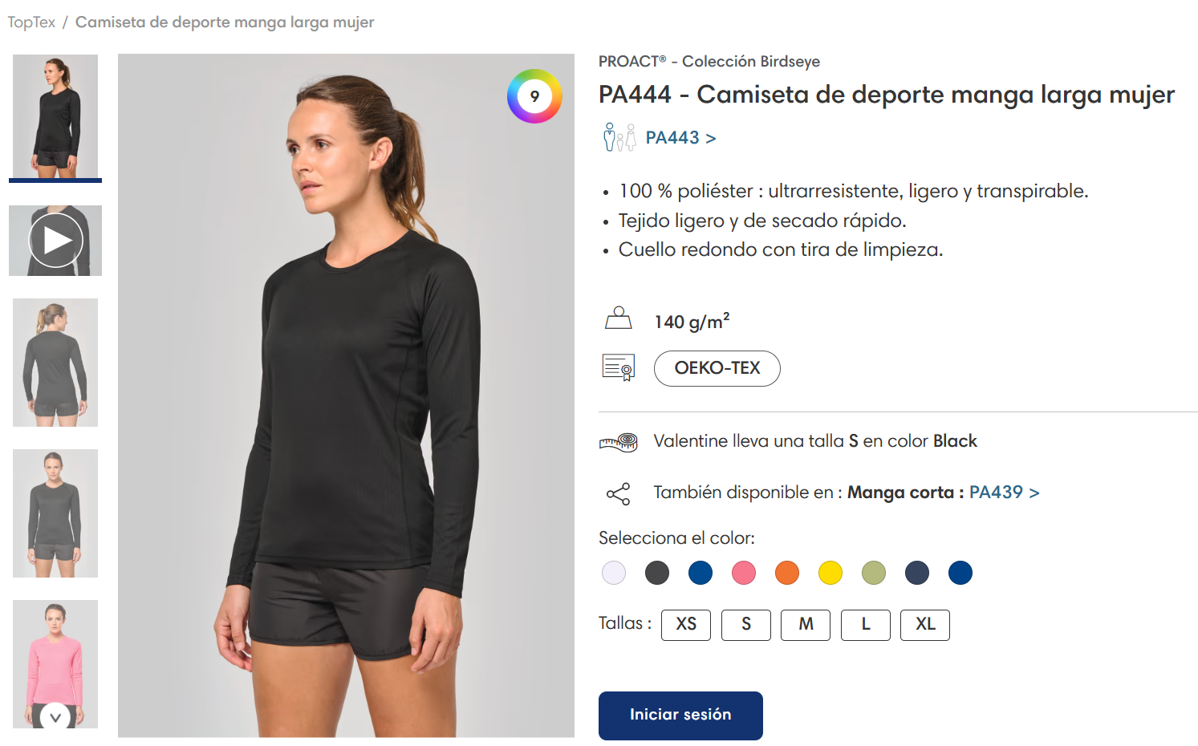
Task: Click the rainbow color wheel badge showing 9
Action: [x=534, y=96]
